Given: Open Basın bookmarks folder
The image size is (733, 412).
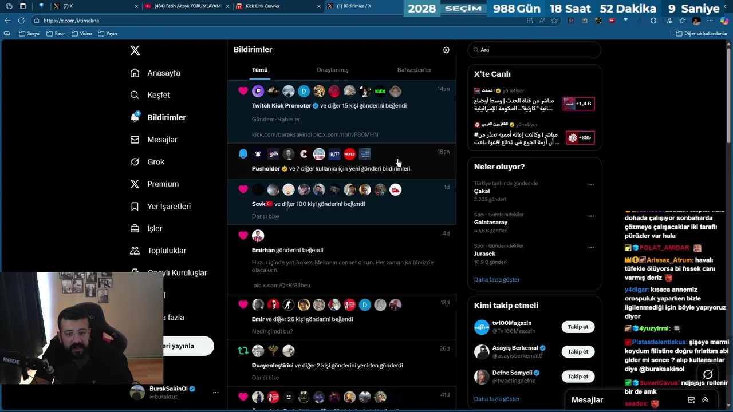Looking at the screenshot, I should [x=56, y=34].
